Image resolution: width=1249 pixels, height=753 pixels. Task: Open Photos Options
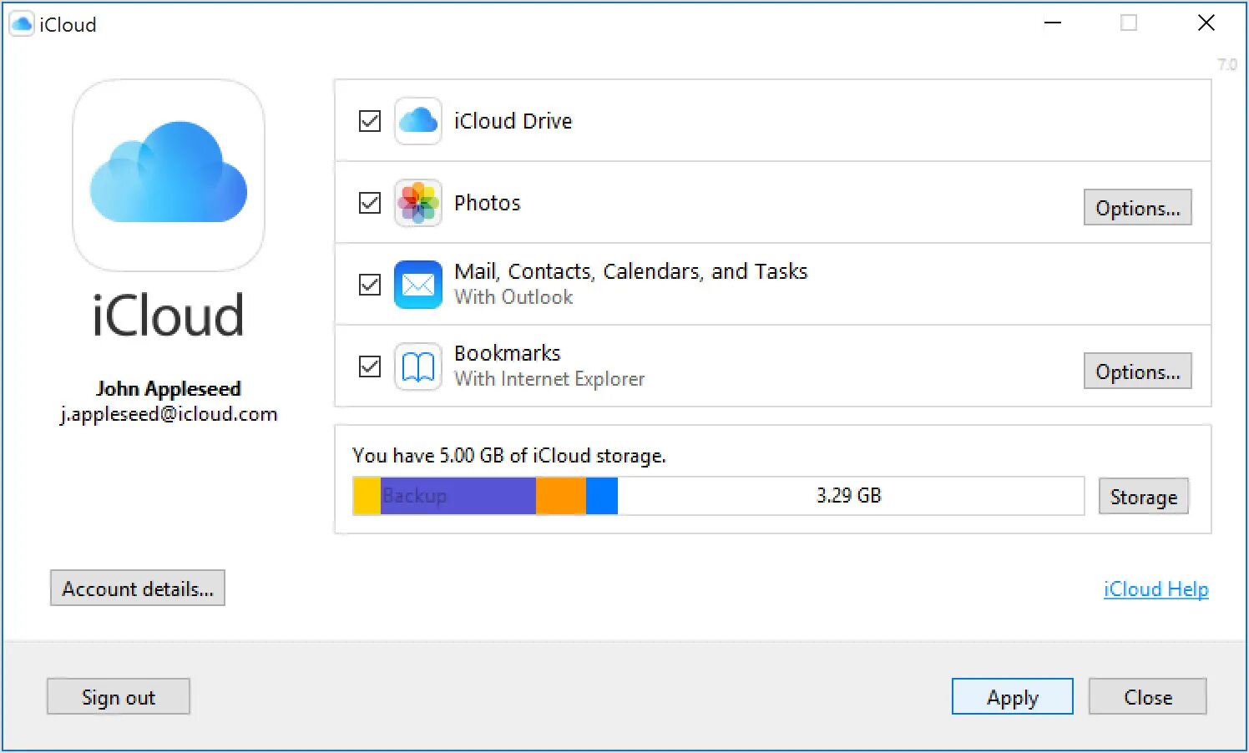1137,208
